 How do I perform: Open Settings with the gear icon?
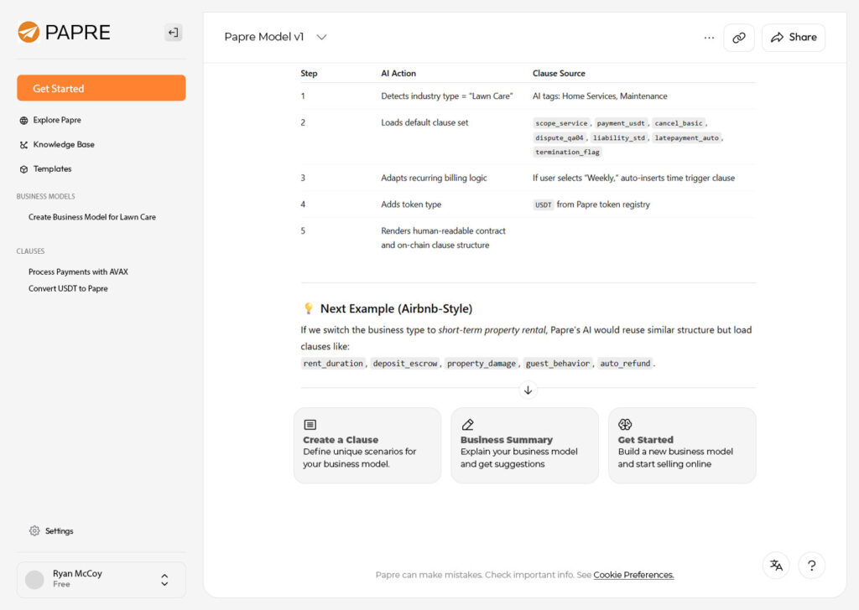51,530
